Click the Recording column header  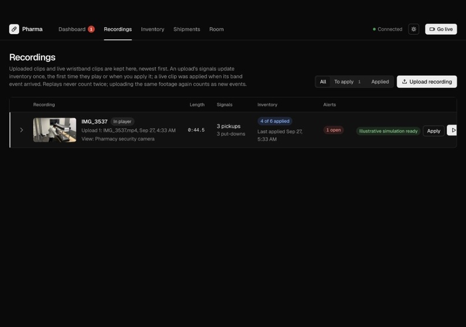pyautogui.click(x=44, y=105)
